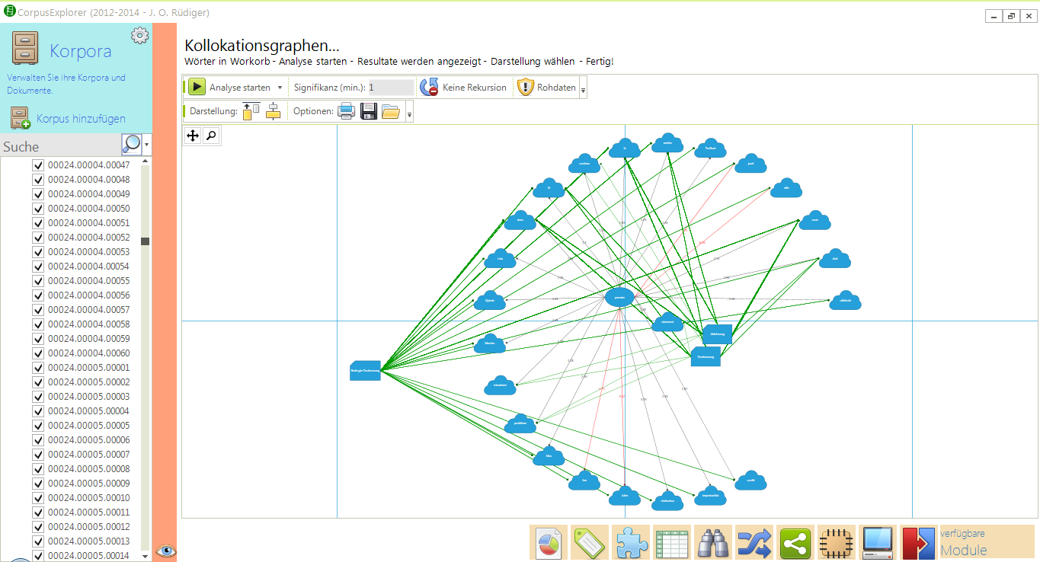Open the search options dropdown arrow
Screen dimensions: 1040x562
pos(146,144)
